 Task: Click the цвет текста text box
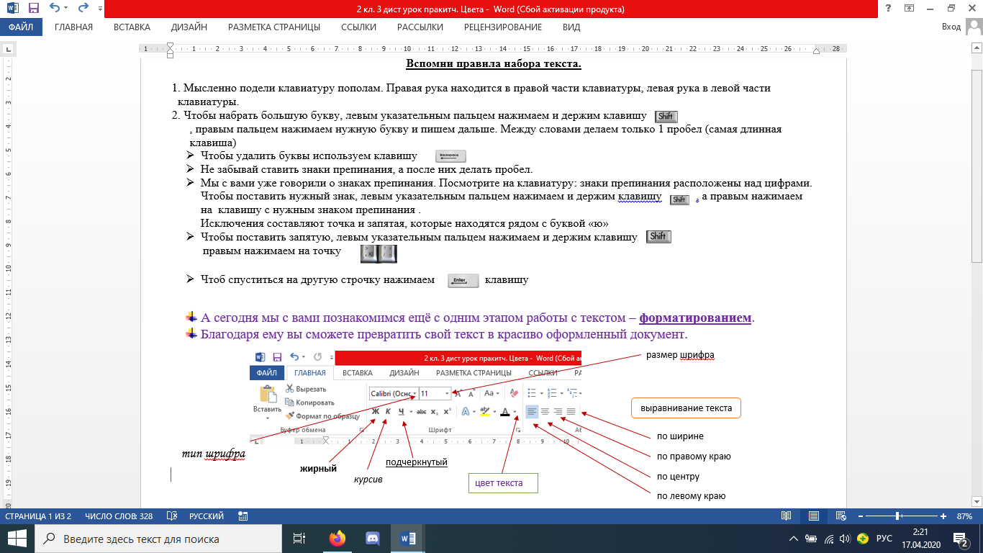pyautogui.click(x=503, y=482)
